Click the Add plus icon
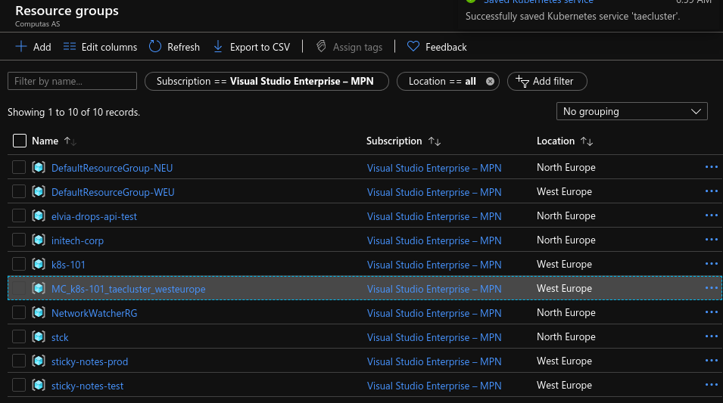723x403 pixels. point(21,47)
